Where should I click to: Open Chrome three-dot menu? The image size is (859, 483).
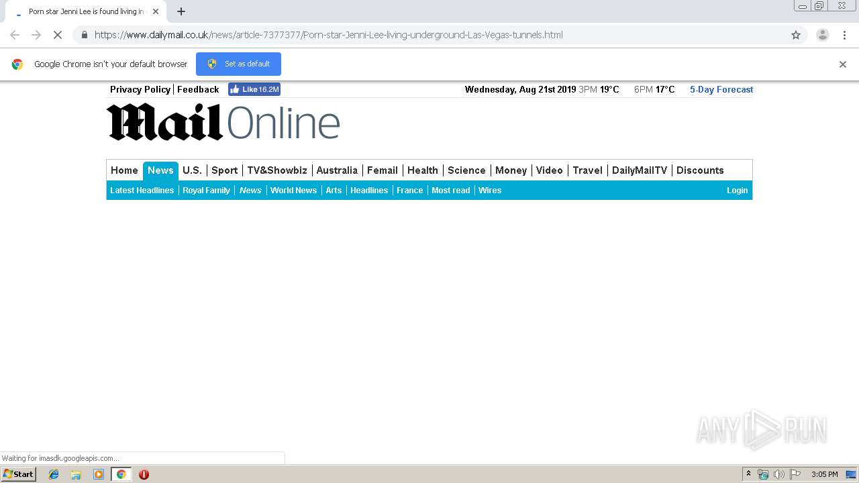coord(844,35)
